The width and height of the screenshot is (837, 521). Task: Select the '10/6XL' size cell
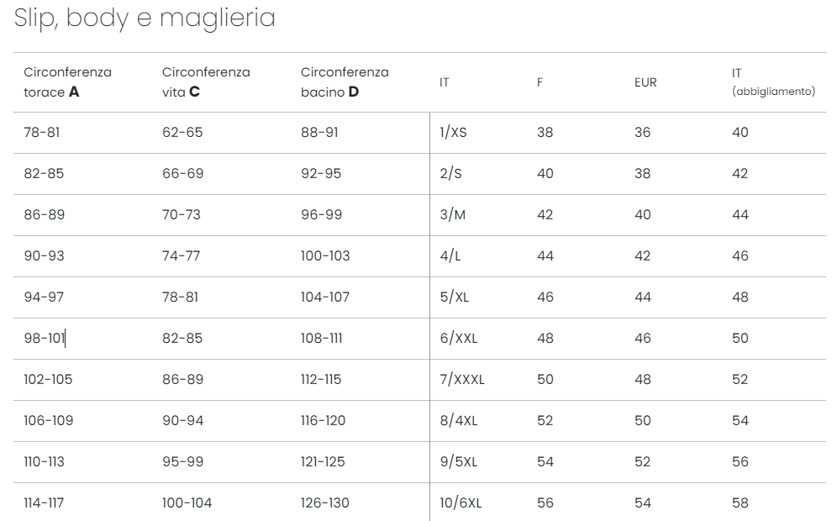pyautogui.click(x=461, y=503)
